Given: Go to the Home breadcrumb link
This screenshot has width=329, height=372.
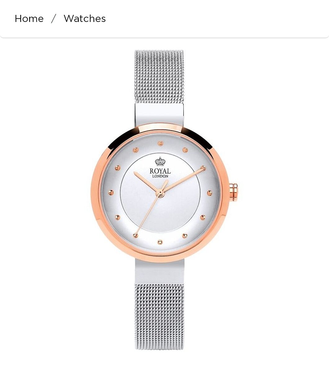Looking at the screenshot, I should [x=29, y=19].
